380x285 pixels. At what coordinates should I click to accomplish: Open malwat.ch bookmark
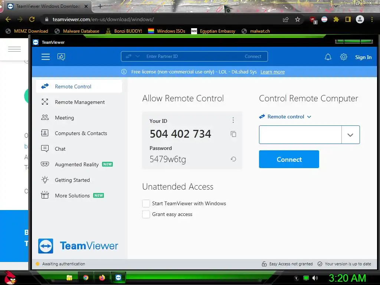coord(256,31)
